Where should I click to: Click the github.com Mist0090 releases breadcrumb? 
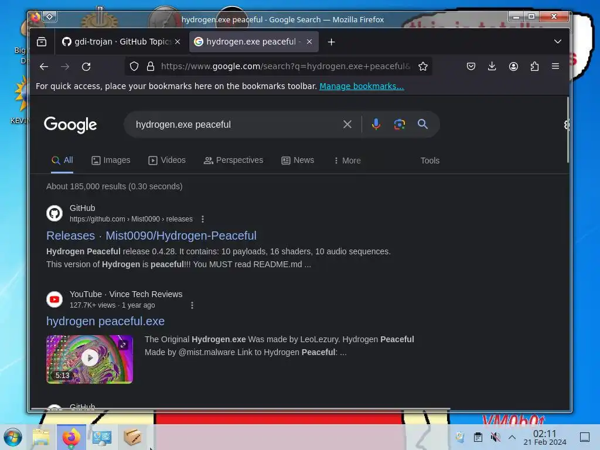[x=131, y=219]
